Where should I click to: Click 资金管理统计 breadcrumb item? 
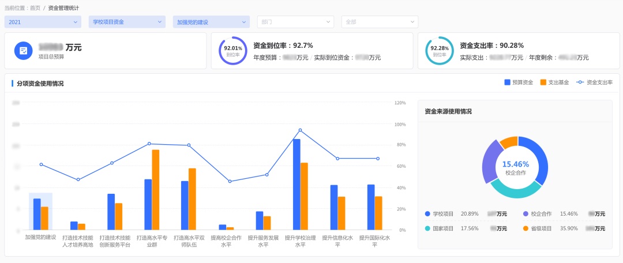pyautogui.click(x=63, y=8)
